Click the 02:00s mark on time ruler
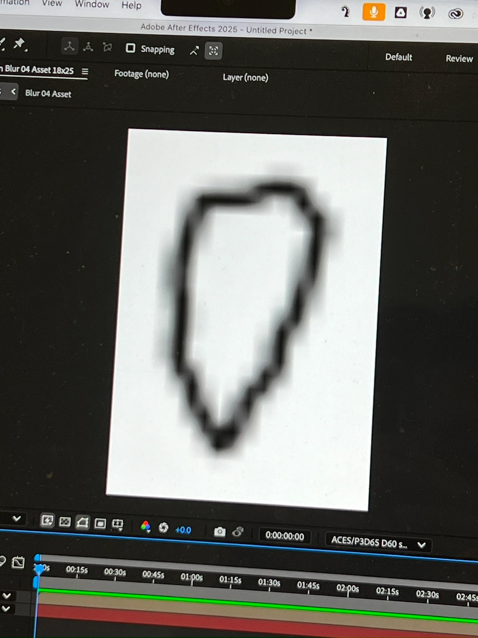Image resolution: width=478 pixels, height=638 pixels. tap(347, 588)
